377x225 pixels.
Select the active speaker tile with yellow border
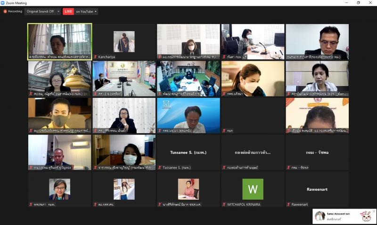tap(60, 41)
